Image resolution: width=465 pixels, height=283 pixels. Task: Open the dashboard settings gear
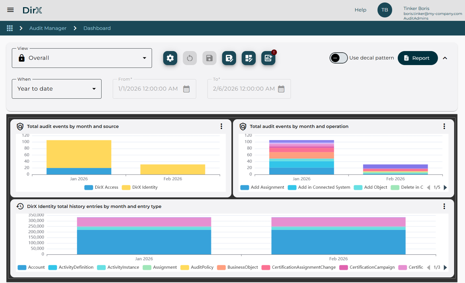point(170,58)
